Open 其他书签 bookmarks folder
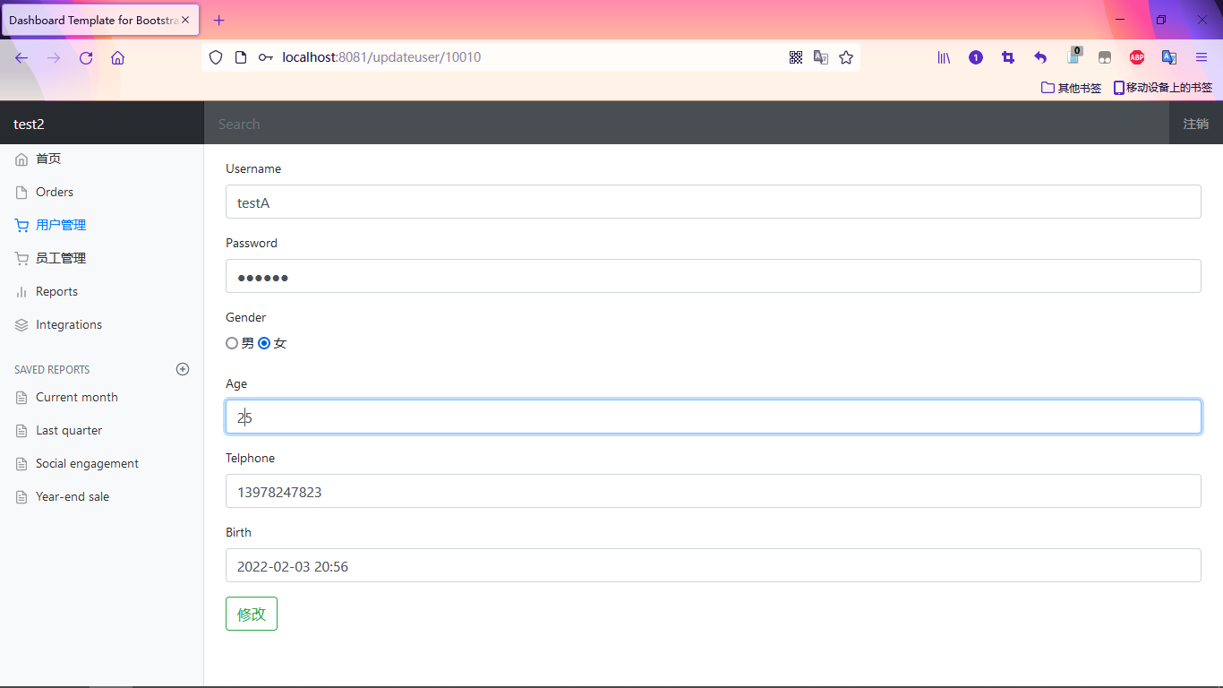 pyautogui.click(x=1071, y=88)
